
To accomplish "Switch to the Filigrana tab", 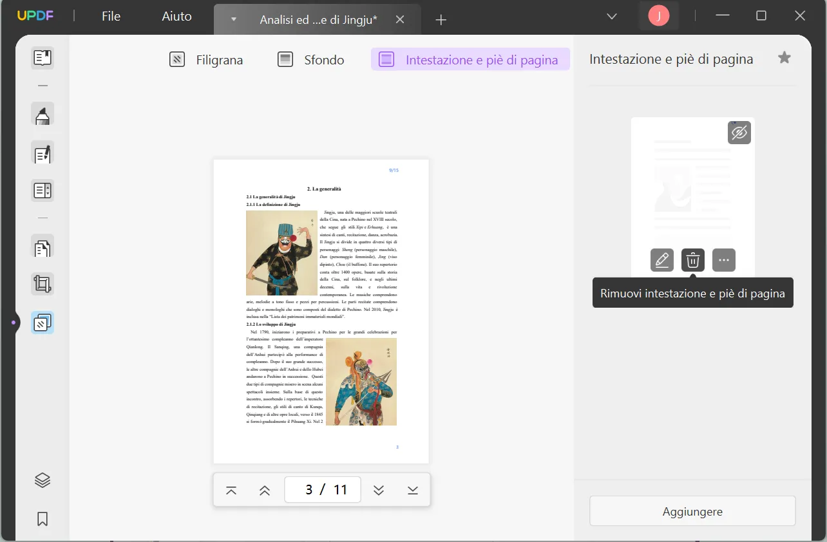I will (x=206, y=60).
